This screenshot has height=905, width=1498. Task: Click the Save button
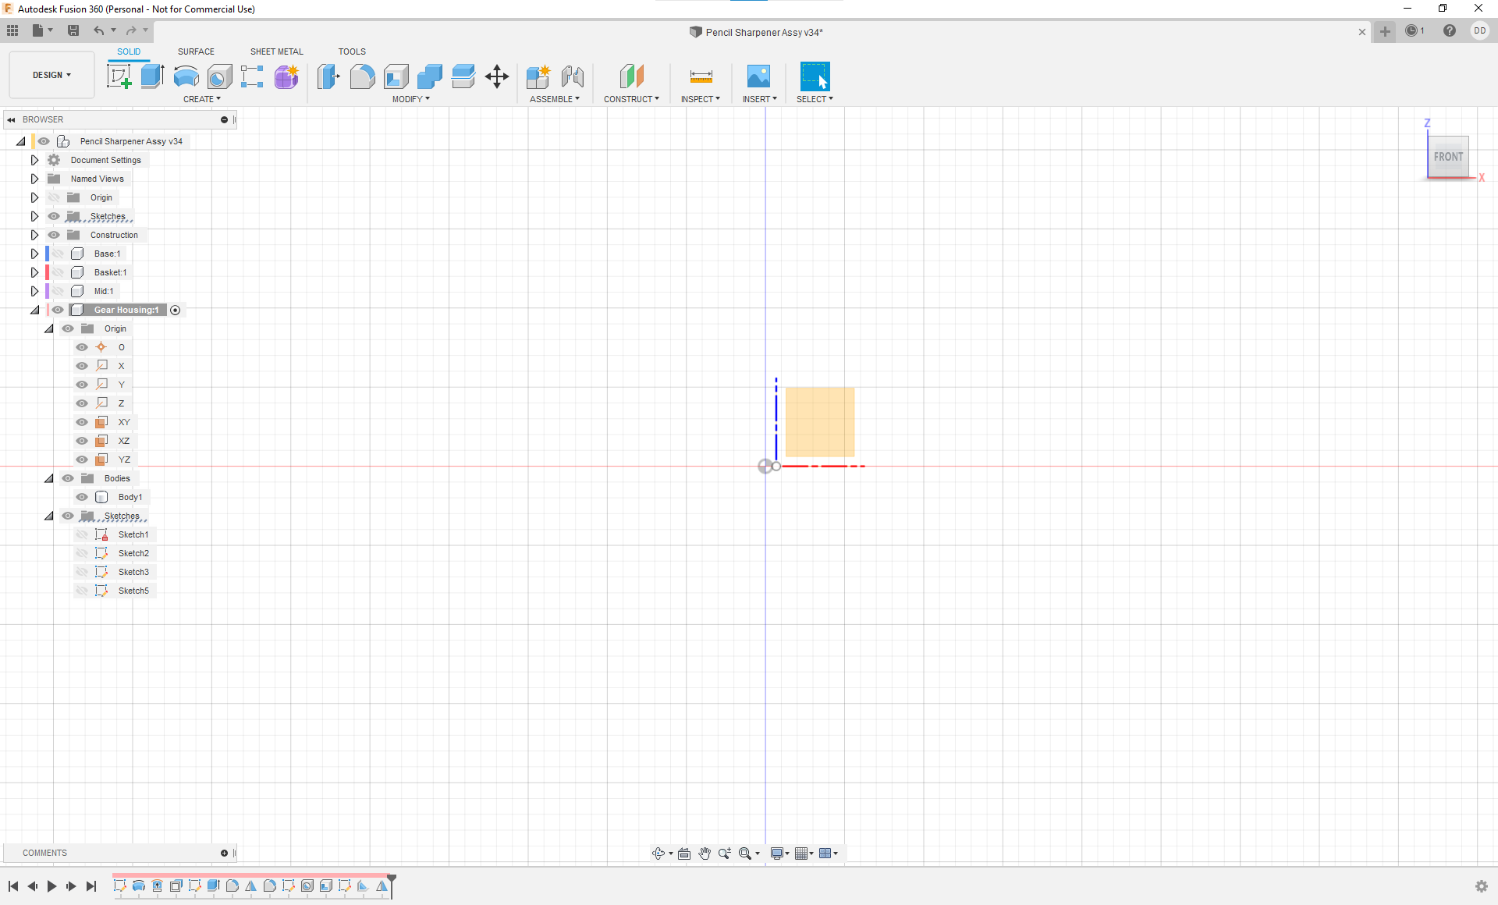(73, 30)
